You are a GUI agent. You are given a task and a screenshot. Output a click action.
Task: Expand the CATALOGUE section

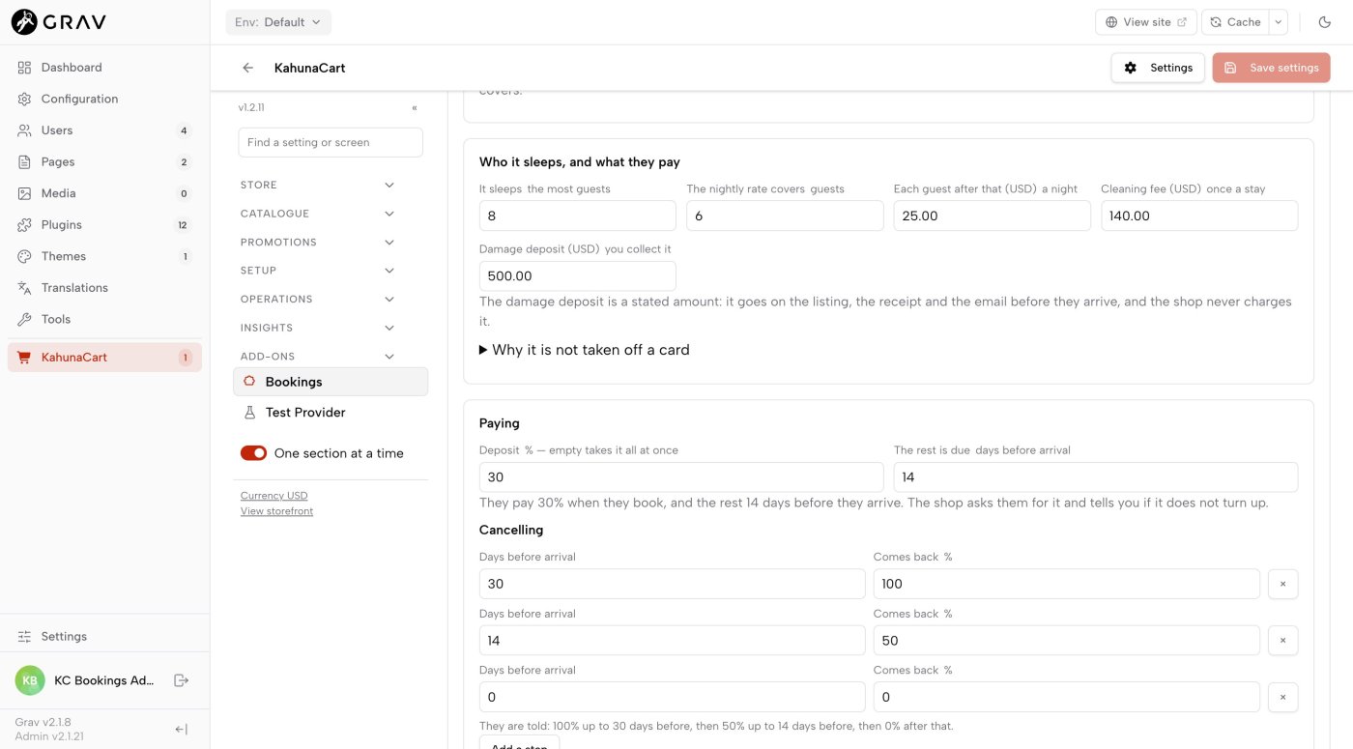318,214
